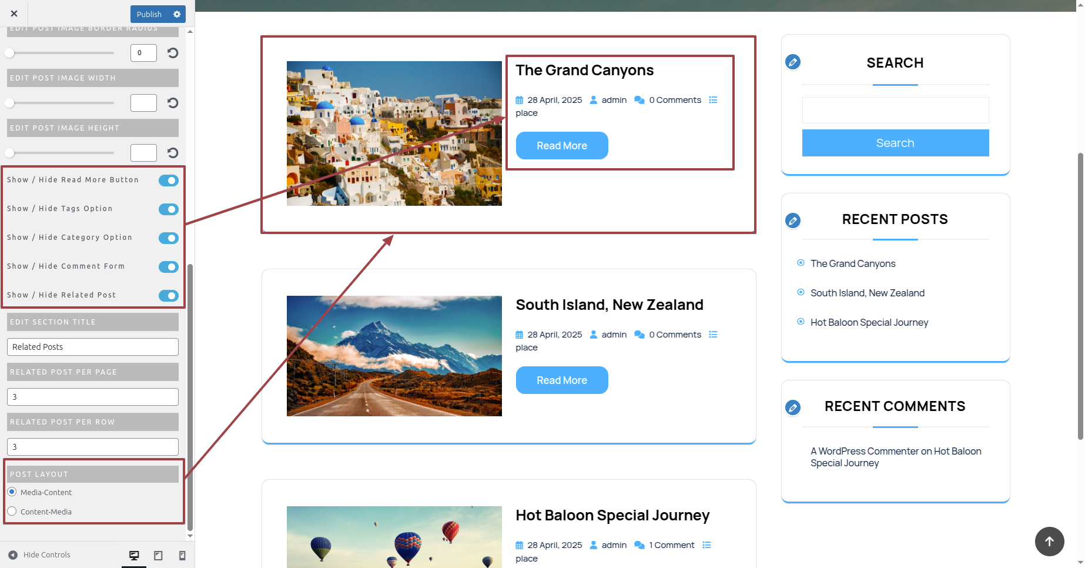Open South Island, New Zealand post title

click(x=610, y=305)
